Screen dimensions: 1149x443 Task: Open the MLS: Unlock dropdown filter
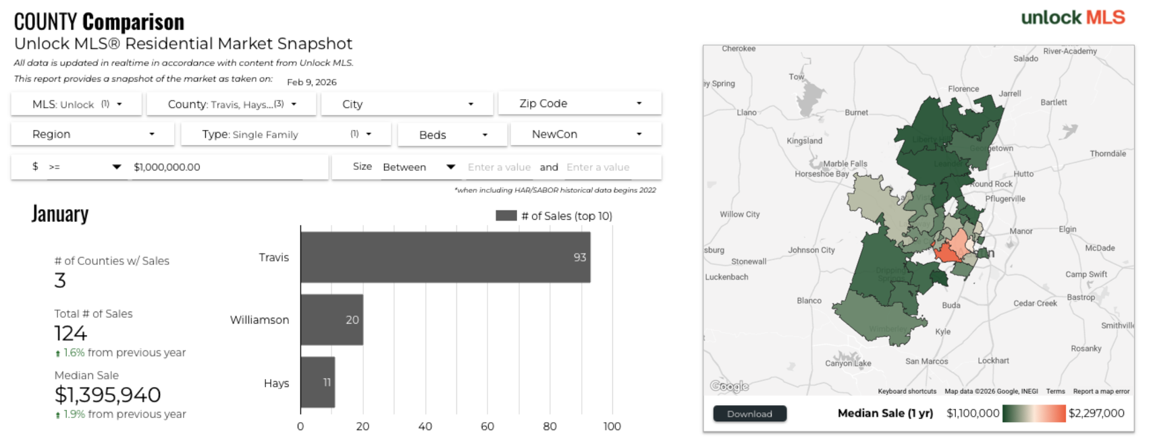76,104
